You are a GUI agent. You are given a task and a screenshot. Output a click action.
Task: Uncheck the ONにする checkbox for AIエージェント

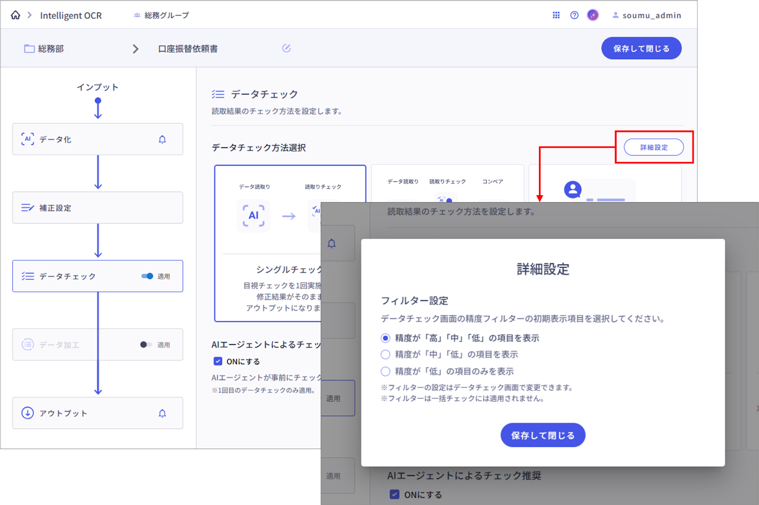pos(218,361)
